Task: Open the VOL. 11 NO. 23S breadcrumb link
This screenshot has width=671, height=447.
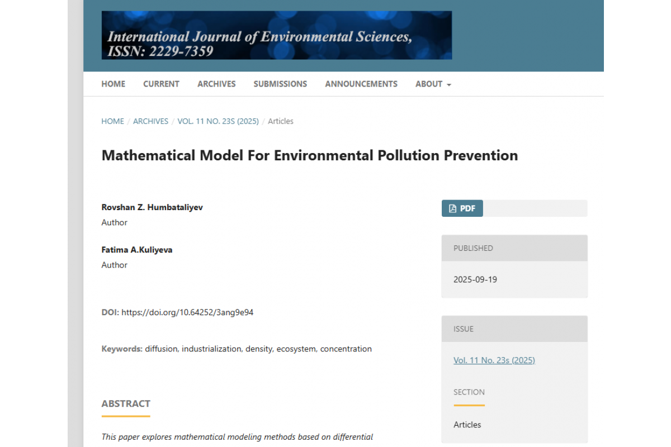Action: [218, 121]
